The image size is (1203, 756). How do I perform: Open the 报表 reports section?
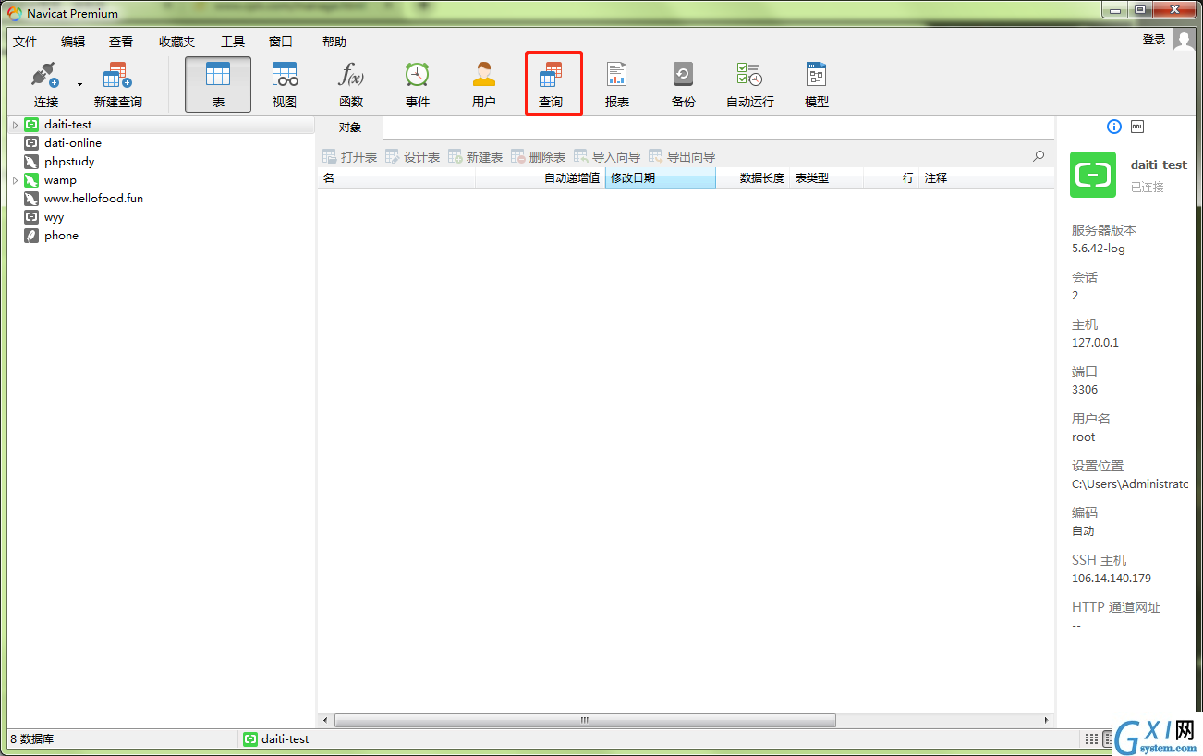coord(617,85)
